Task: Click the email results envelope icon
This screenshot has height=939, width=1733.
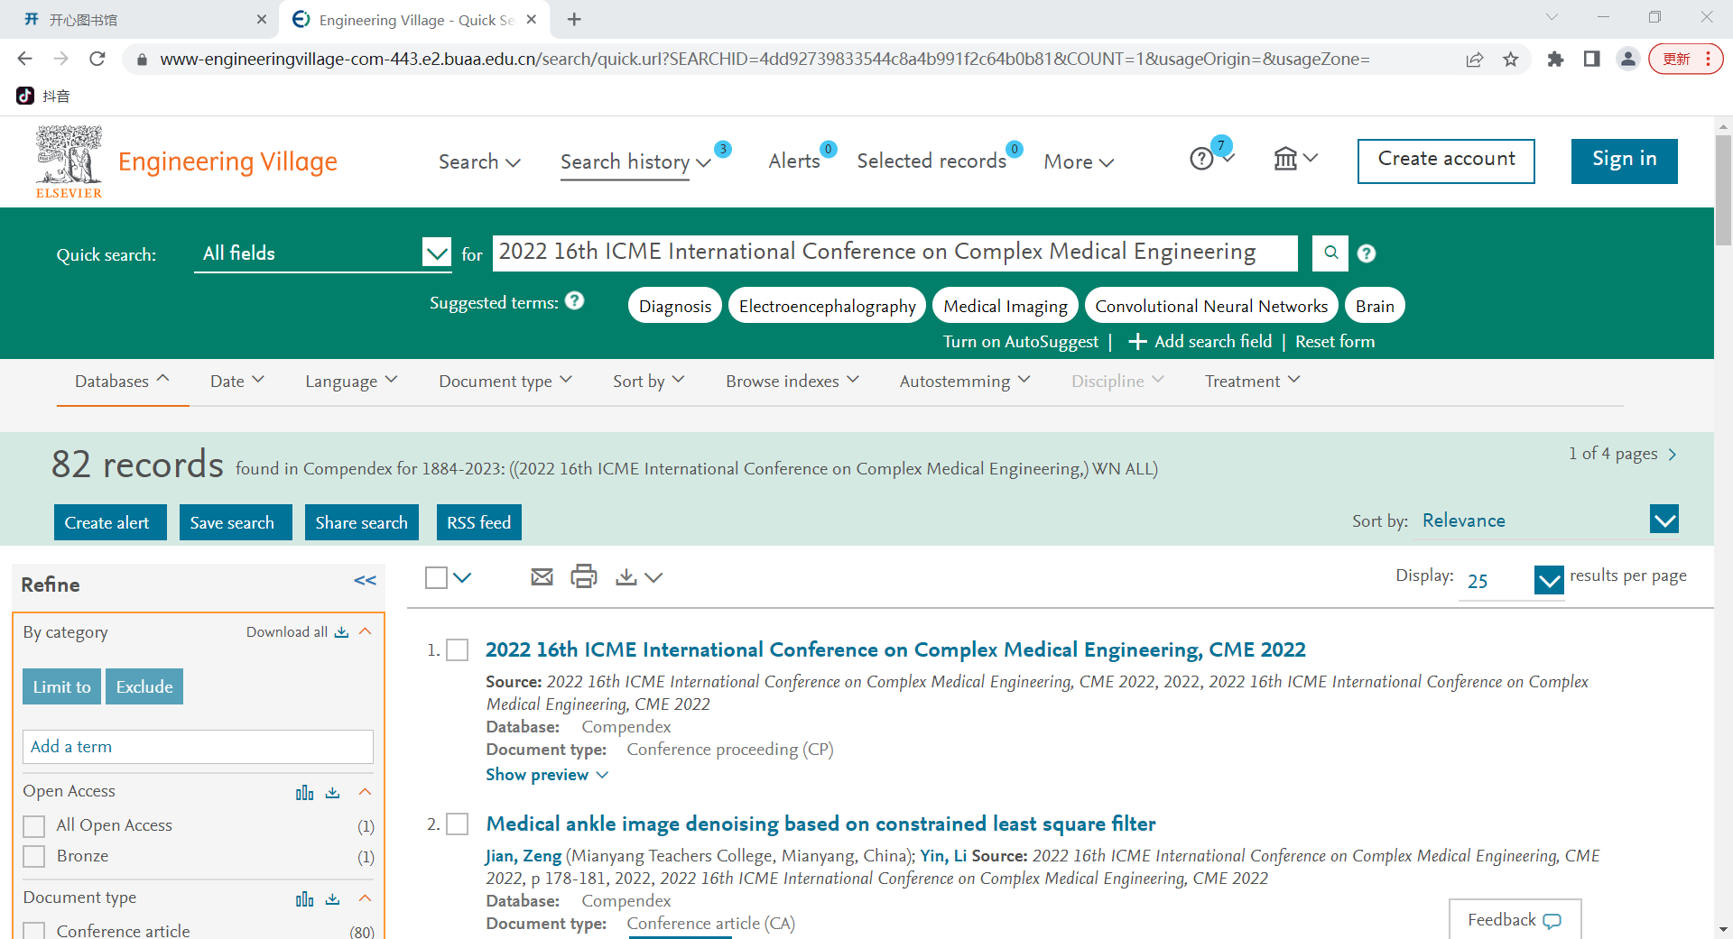Action: click(542, 577)
